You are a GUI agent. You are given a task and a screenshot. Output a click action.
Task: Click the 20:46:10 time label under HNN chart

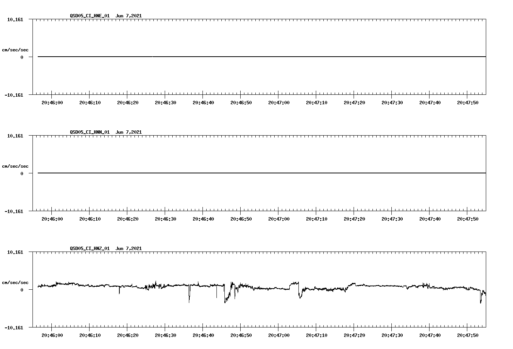[90, 219]
